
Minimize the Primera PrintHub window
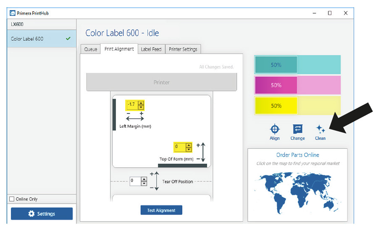click(x=314, y=13)
